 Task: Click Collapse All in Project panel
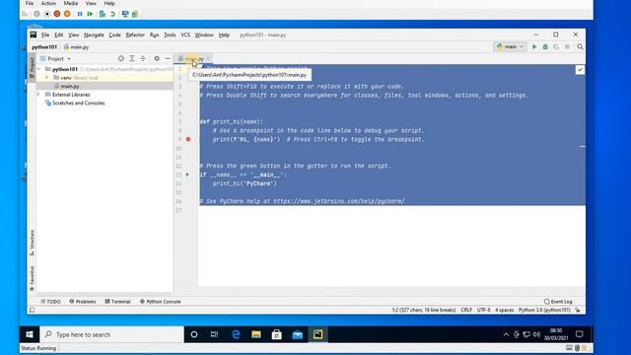143,59
